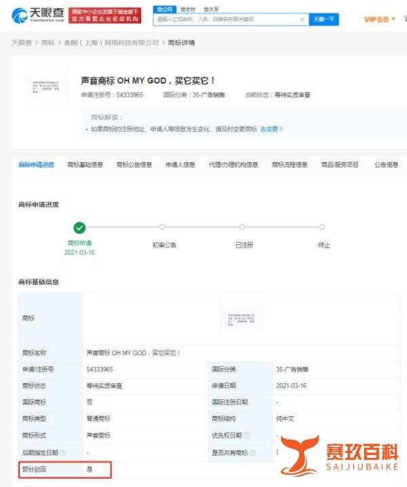Click the green check step icon for 商标申请
Screen dimensions: 407x487
tap(79, 228)
